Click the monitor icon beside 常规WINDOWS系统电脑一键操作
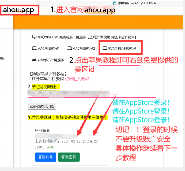This screenshot has height=171, width=185. [34, 37]
